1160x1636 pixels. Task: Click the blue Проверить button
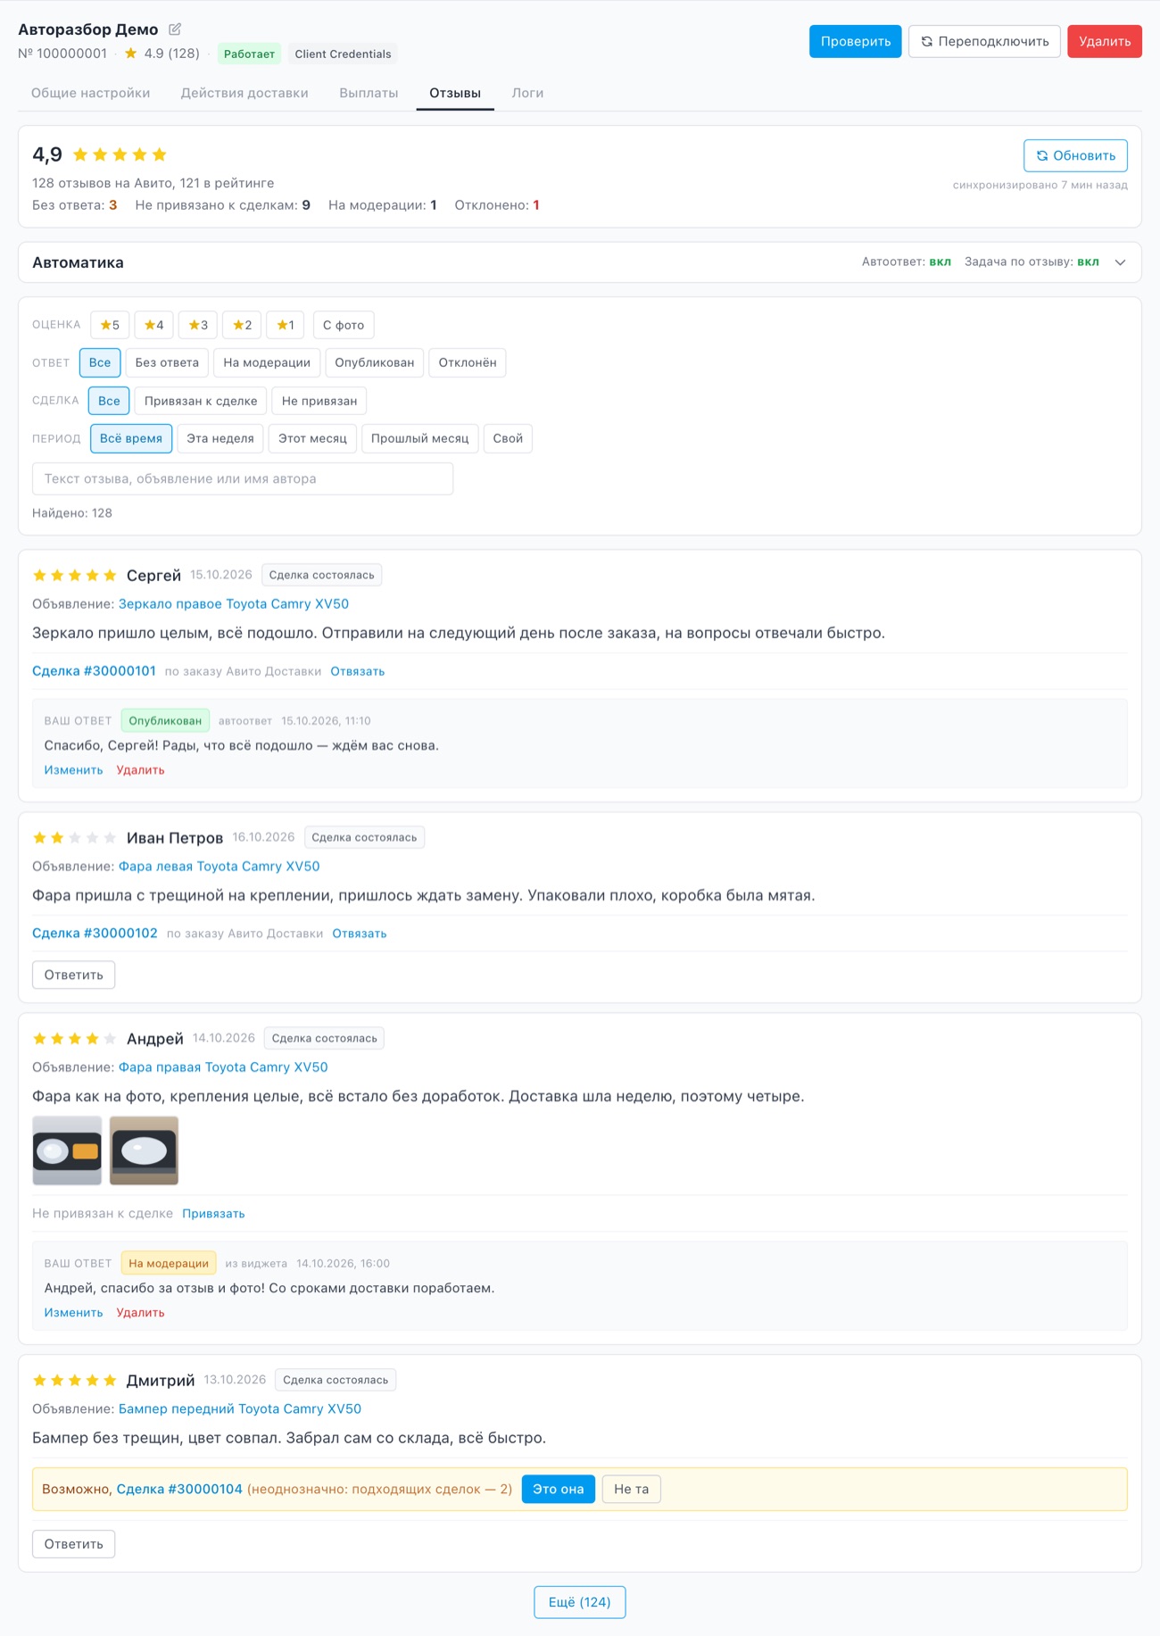856,41
